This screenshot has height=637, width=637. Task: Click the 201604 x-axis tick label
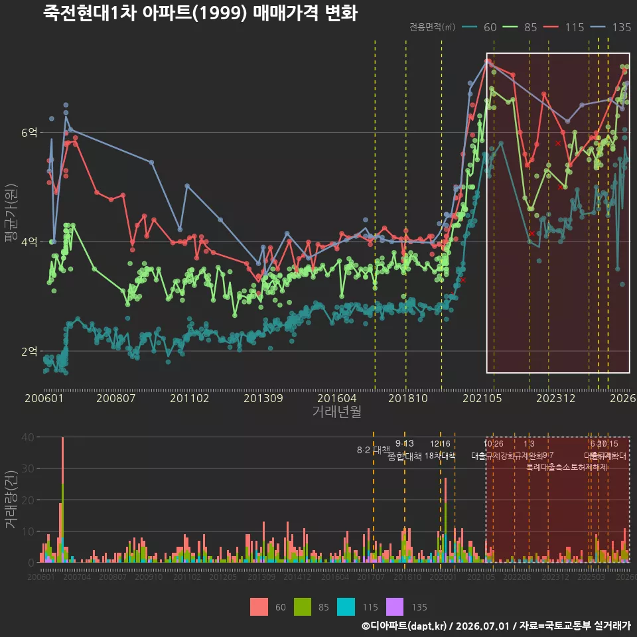tap(337, 398)
